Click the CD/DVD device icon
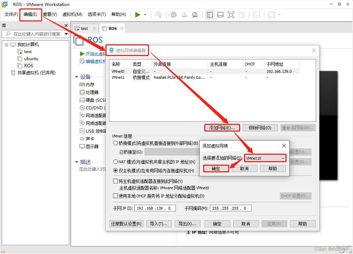 [82, 108]
